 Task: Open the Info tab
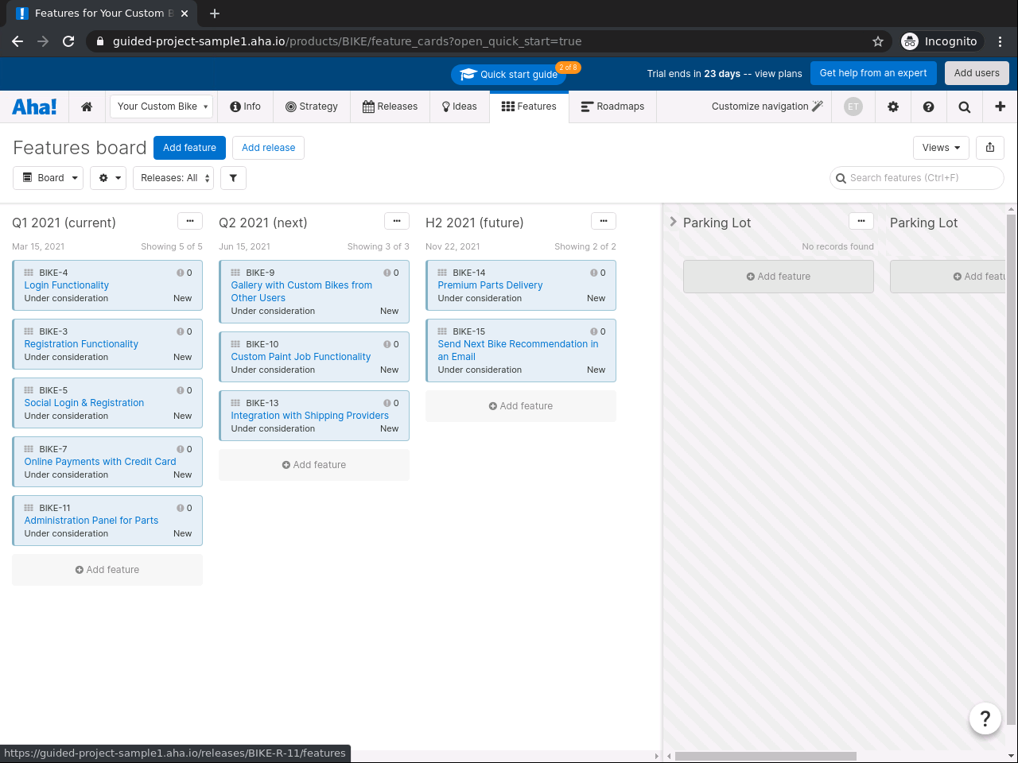tap(245, 107)
